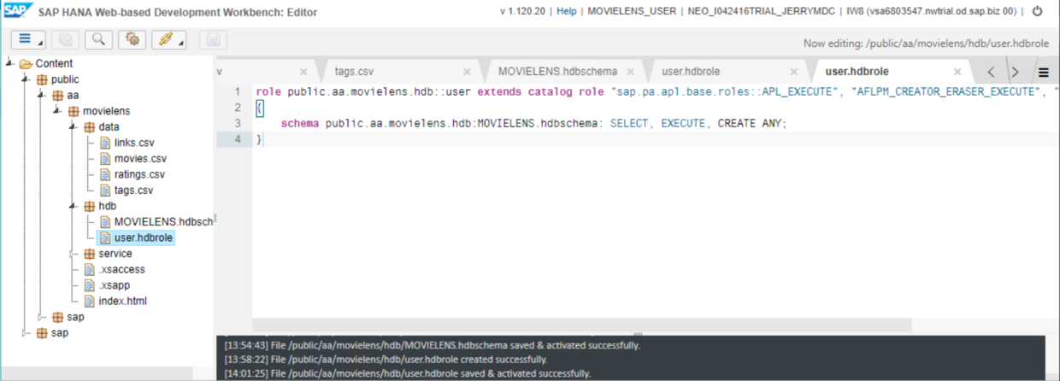This screenshot has width=1060, height=381.
Task: Close the active user.hdbrole tab
Action: click(957, 73)
